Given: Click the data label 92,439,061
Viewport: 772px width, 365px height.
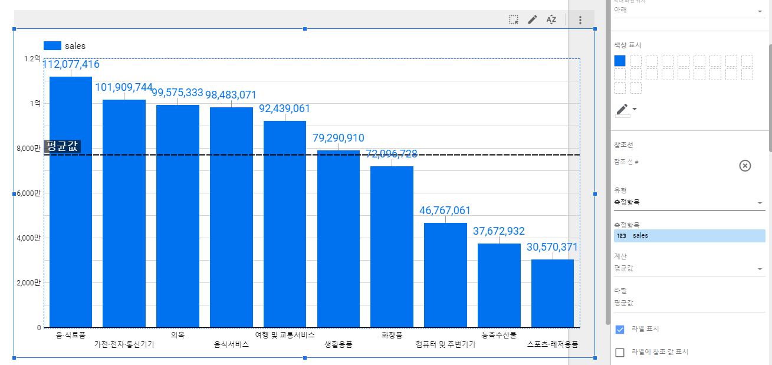Looking at the screenshot, I should pos(284,108).
